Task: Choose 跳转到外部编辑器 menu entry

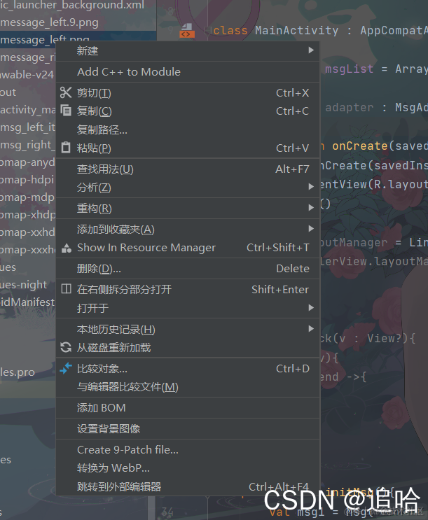Action: pyautogui.click(x=188, y=486)
